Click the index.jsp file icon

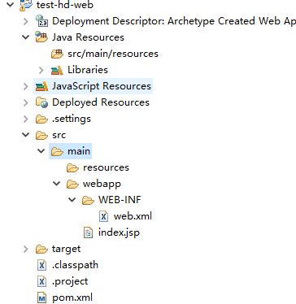(88, 232)
